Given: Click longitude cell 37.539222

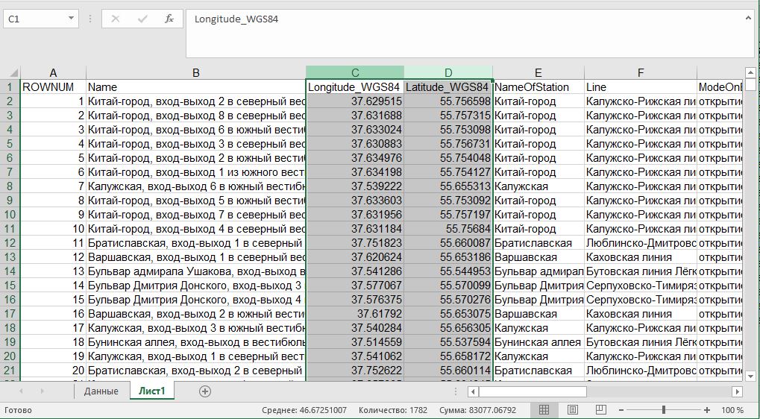Looking at the screenshot, I should (x=355, y=186).
